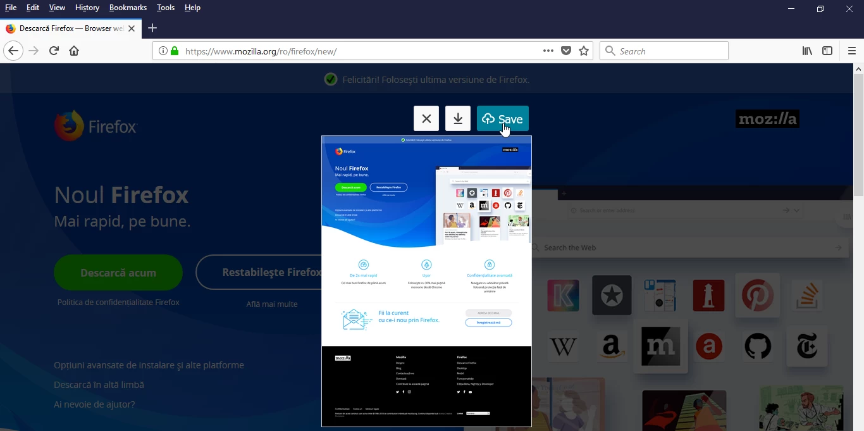Open the page actions three-dot menu
The image size is (864, 431).
(x=548, y=51)
